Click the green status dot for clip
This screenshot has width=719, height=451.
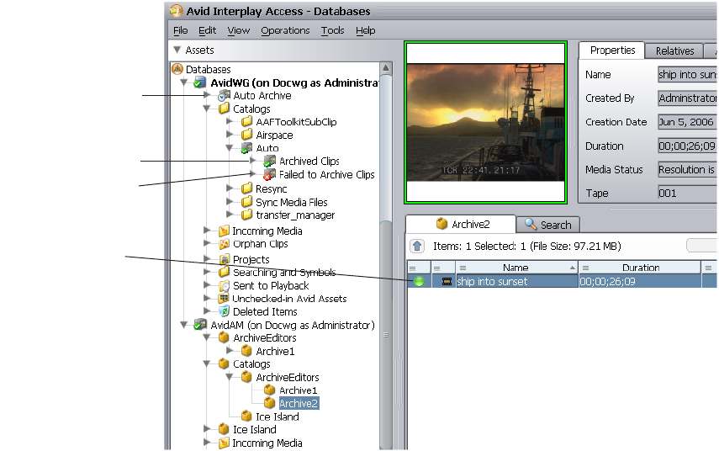[x=419, y=281]
